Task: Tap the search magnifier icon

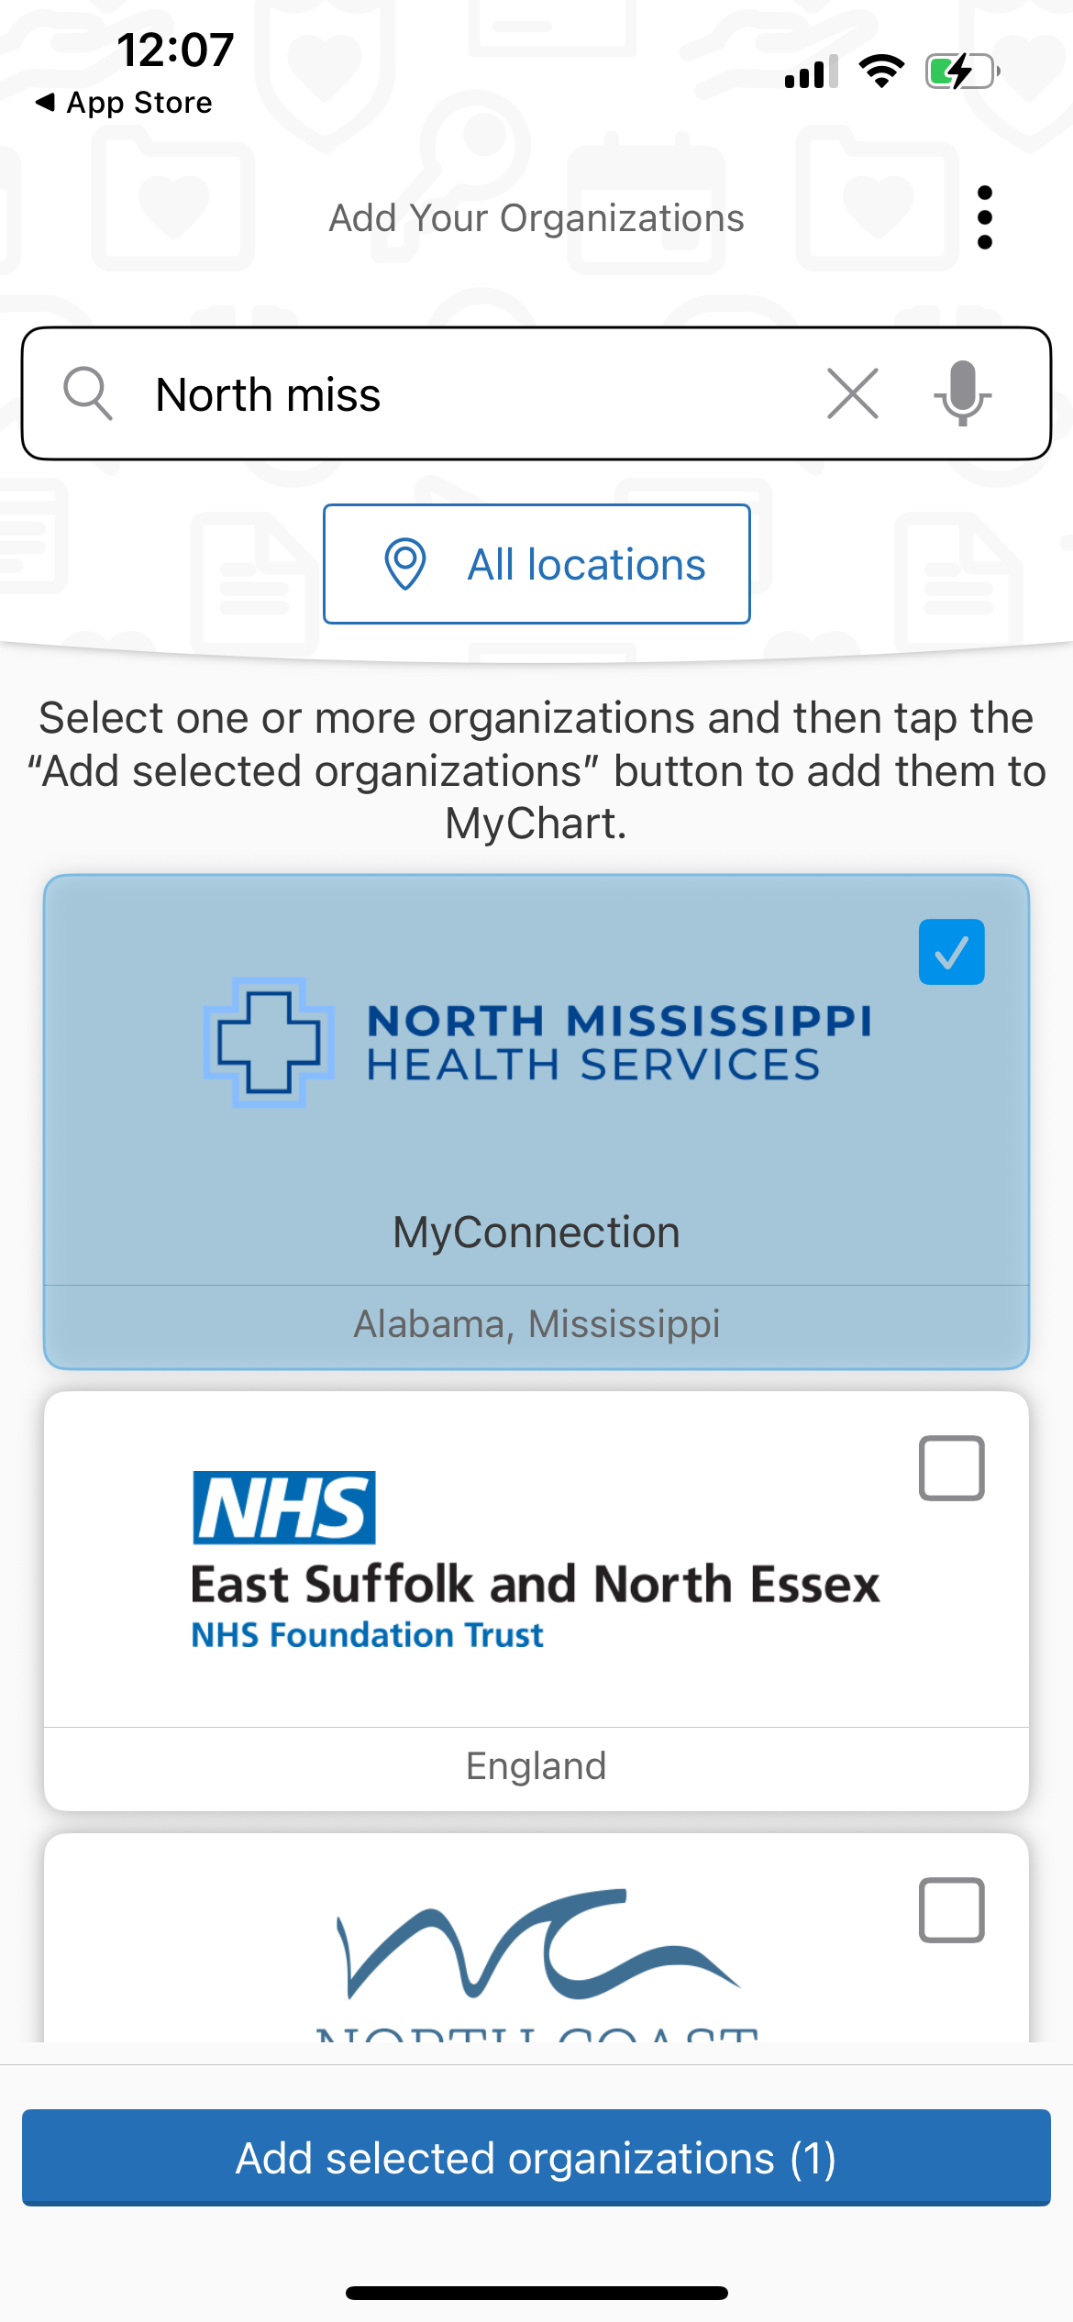Action: click(x=88, y=393)
